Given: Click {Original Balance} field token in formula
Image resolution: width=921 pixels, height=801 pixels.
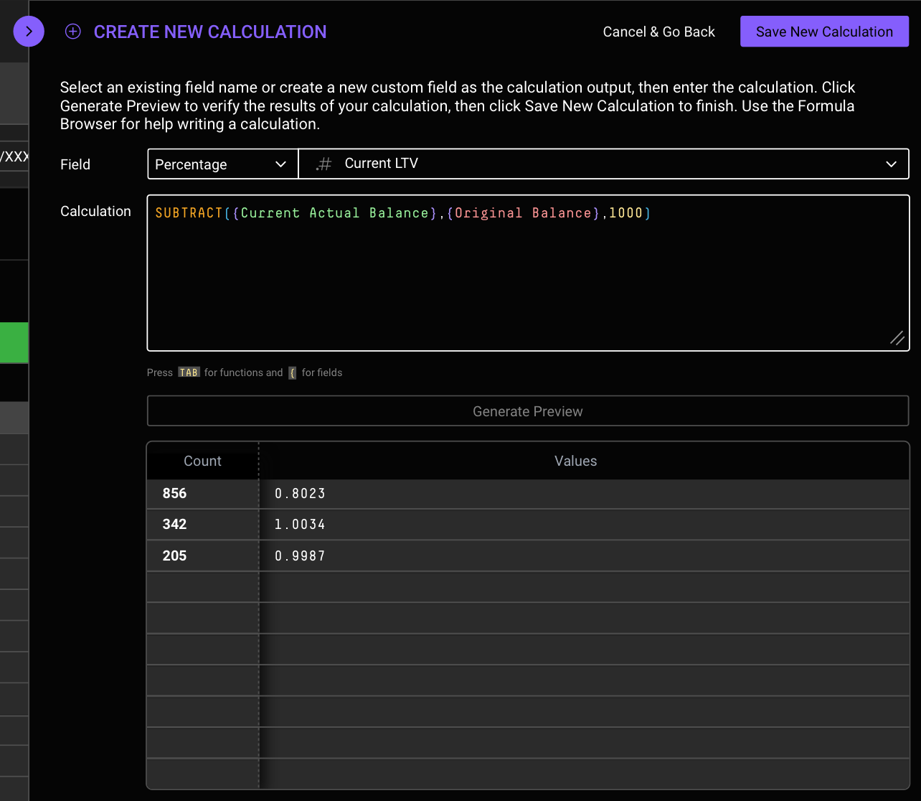Looking at the screenshot, I should click(x=524, y=213).
